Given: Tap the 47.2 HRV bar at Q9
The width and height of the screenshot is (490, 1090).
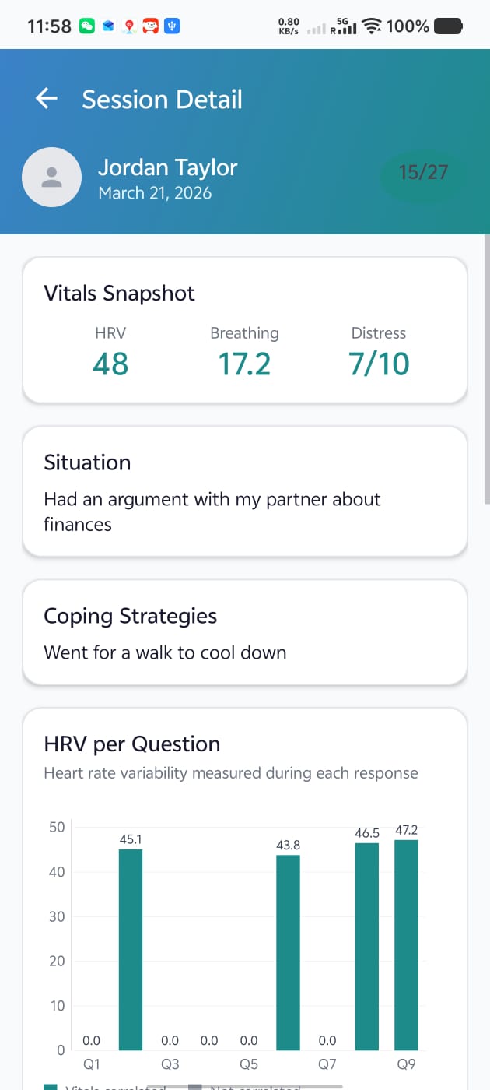Looking at the screenshot, I should pos(407,944).
